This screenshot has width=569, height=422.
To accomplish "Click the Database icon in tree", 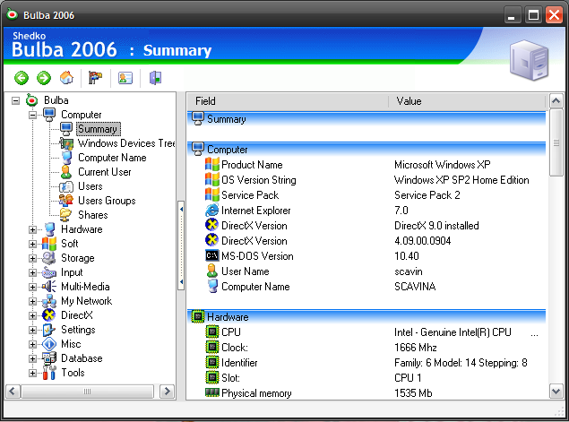I will (x=49, y=358).
